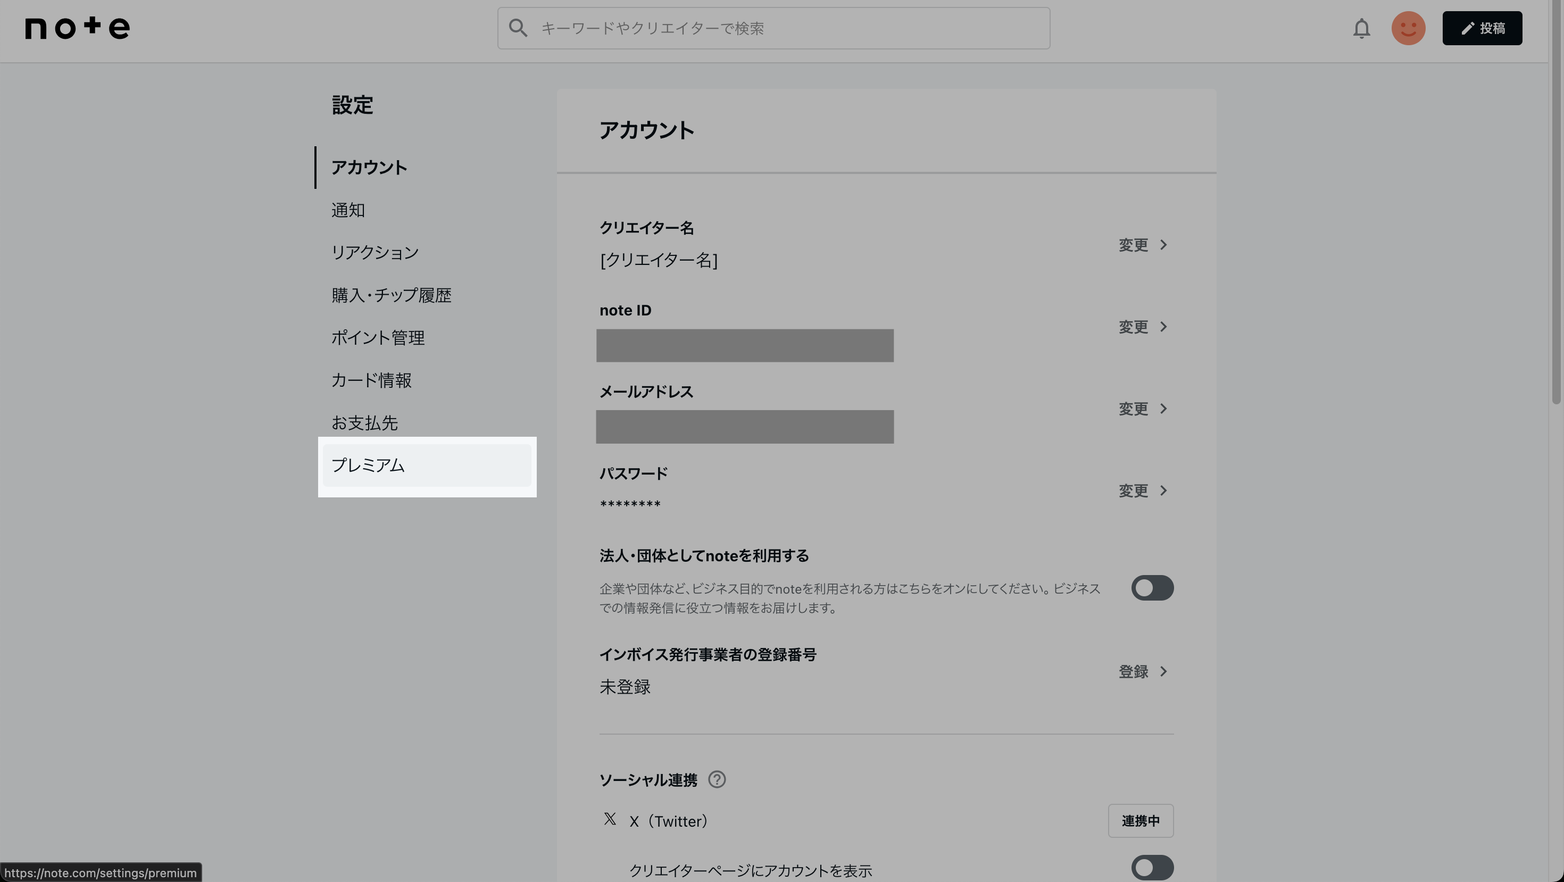Click the help icon beside ソーシャル連携
Screen dimensions: 1564x882
coord(717,779)
